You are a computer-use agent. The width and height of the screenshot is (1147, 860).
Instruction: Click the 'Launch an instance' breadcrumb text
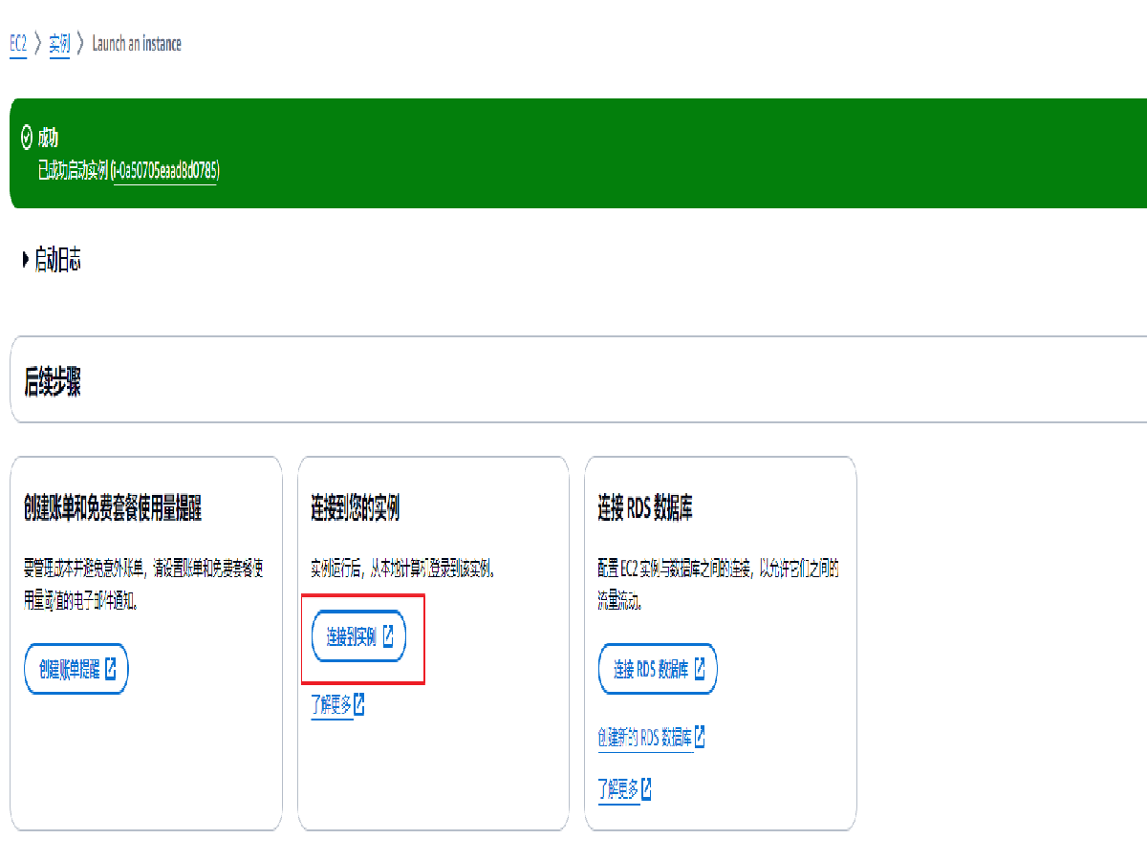137,44
